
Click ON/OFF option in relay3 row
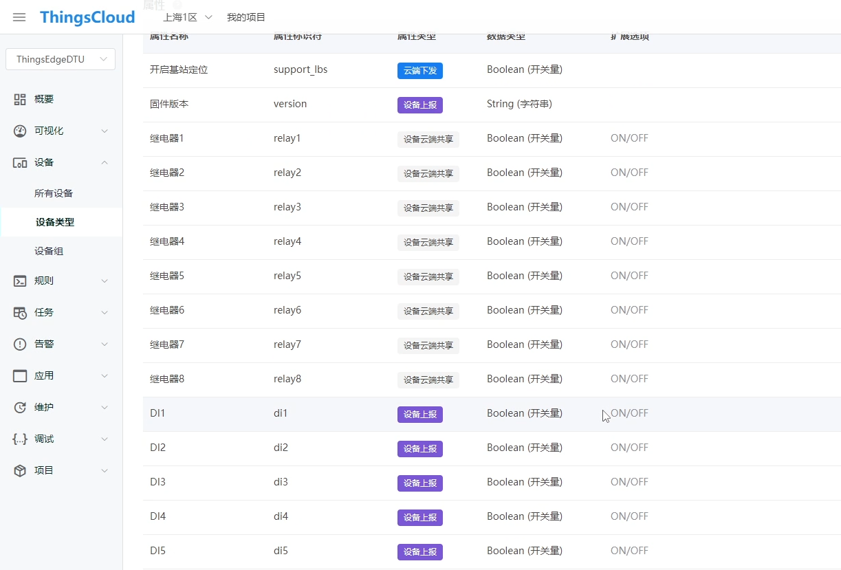(x=629, y=207)
